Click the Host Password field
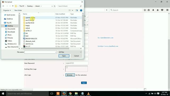Image resolution: width=170 pixels, height=96 pixels. [77, 63]
